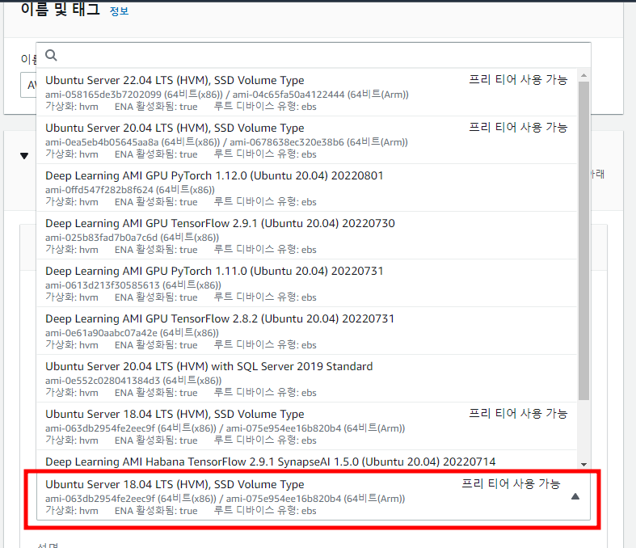Viewport: 636px width, 548px height.
Task: Focus the AMI search input field
Action: click(x=313, y=55)
